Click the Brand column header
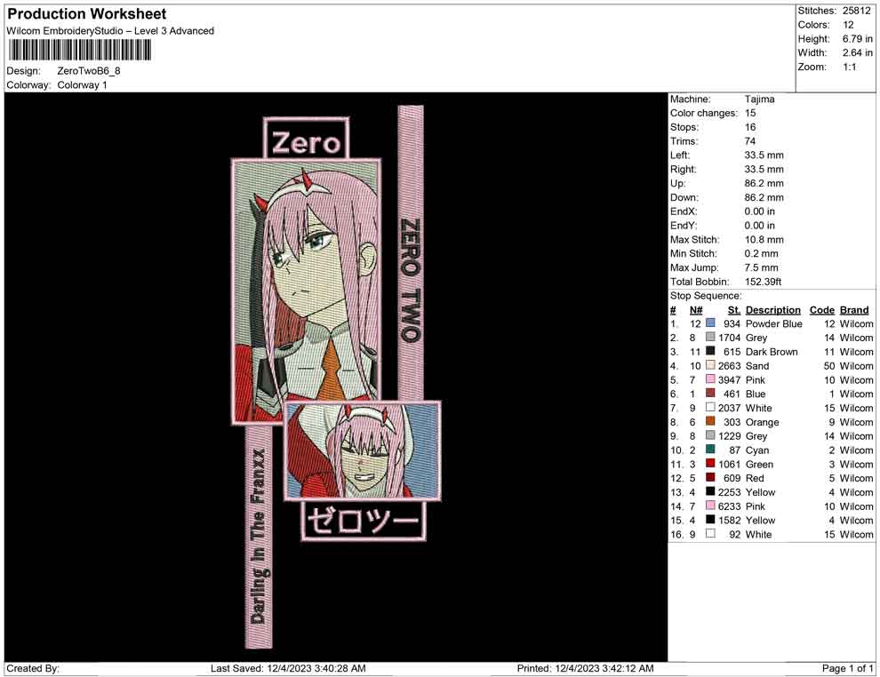 click(x=854, y=309)
